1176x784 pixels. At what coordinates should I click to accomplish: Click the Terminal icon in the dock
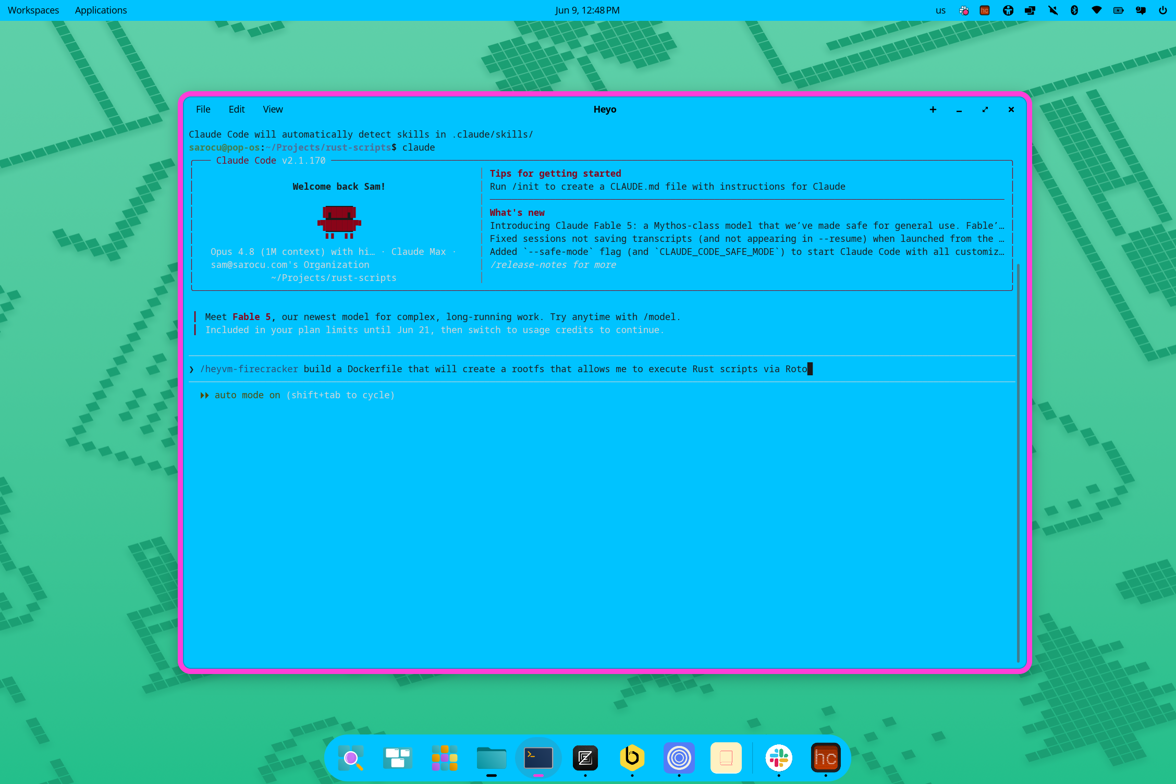(x=538, y=758)
